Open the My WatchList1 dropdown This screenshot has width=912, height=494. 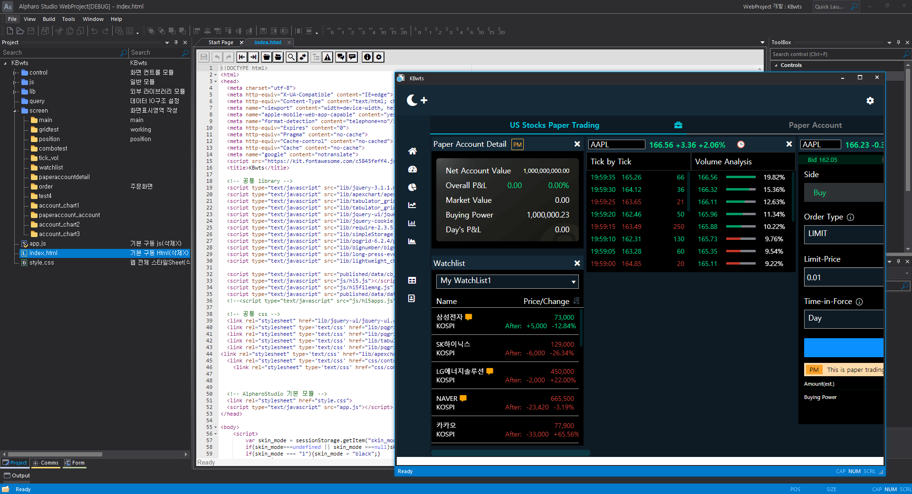tap(507, 281)
